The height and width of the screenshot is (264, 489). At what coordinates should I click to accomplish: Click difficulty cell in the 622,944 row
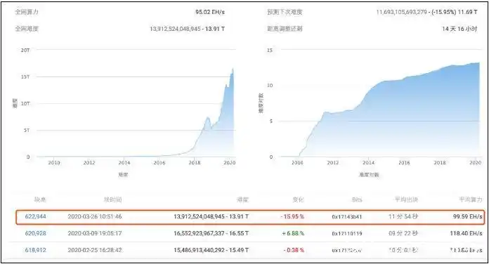[211, 217]
